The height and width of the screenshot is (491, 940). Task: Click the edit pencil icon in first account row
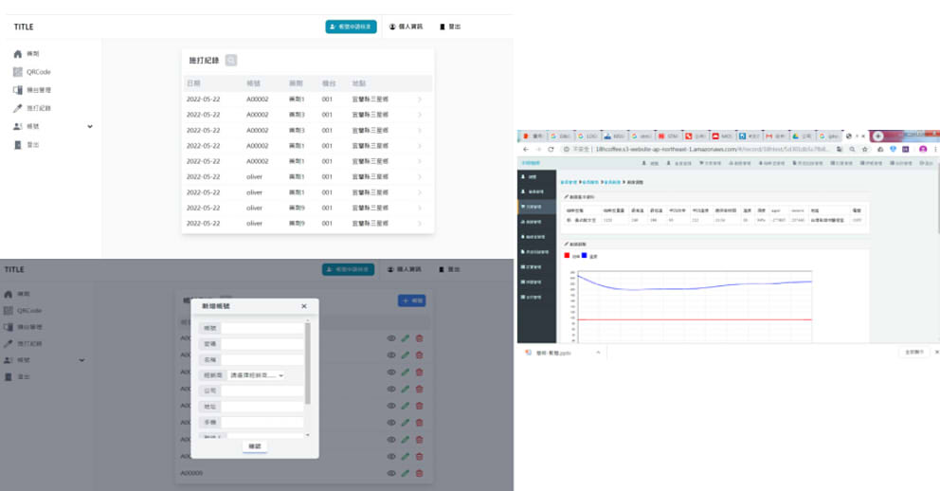pyautogui.click(x=406, y=338)
